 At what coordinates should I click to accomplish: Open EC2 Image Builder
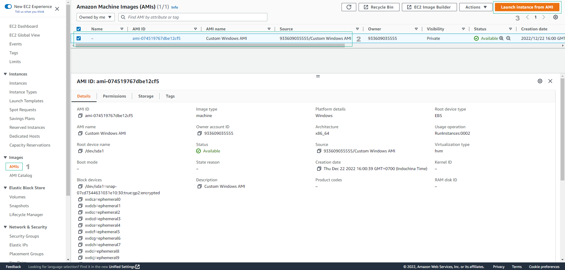pos(429,7)
